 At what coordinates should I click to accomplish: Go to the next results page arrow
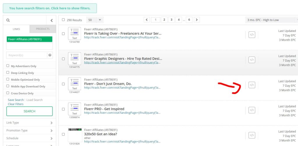[x=197, y=20]
